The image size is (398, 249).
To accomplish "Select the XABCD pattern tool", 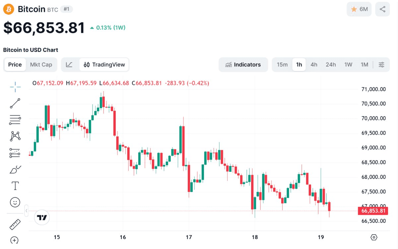I will pos(15,136).
